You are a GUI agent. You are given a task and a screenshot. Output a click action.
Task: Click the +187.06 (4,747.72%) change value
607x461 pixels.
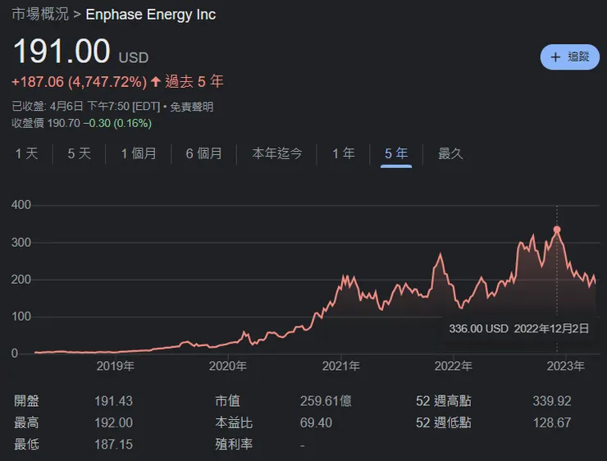pyautogui.click(x=80, y=82)
